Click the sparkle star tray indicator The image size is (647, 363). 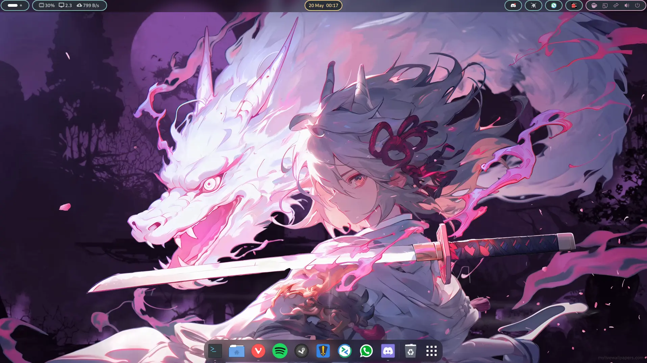click(534, 5)
